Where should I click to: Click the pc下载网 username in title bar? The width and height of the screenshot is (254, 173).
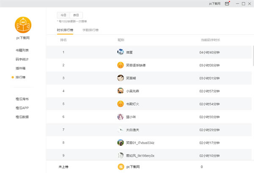215,4
